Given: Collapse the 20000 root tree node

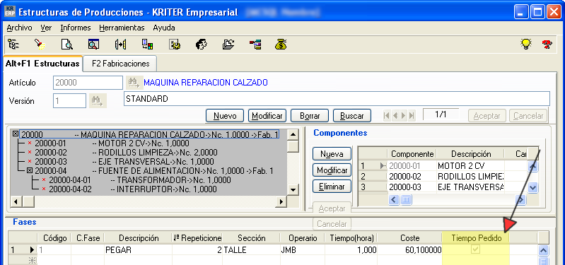Looking at the screenshot, I should tap(16, 134).
